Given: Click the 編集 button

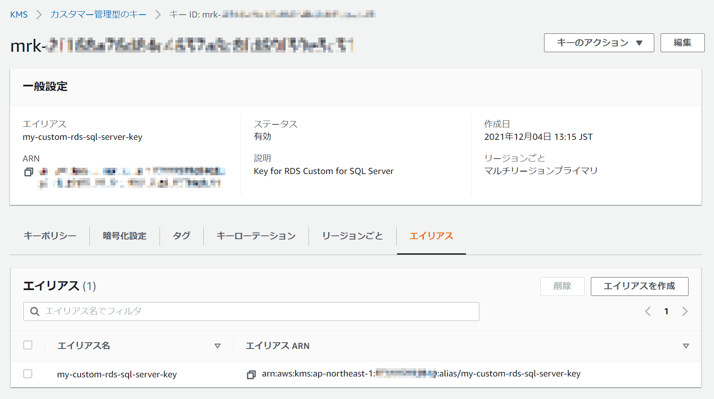Looking at the screenshot, I should 682,43.
